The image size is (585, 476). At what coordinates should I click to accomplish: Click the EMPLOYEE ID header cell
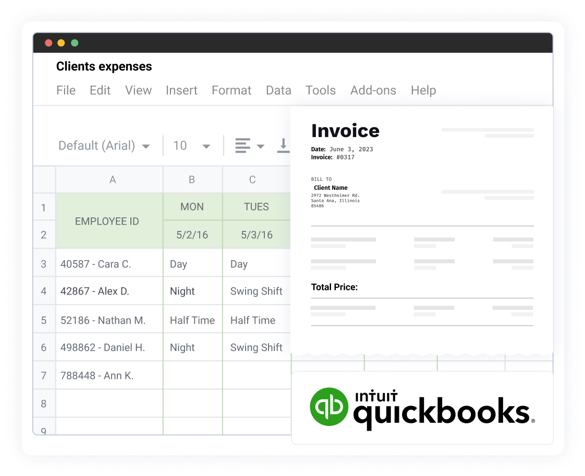click(109, 221)
